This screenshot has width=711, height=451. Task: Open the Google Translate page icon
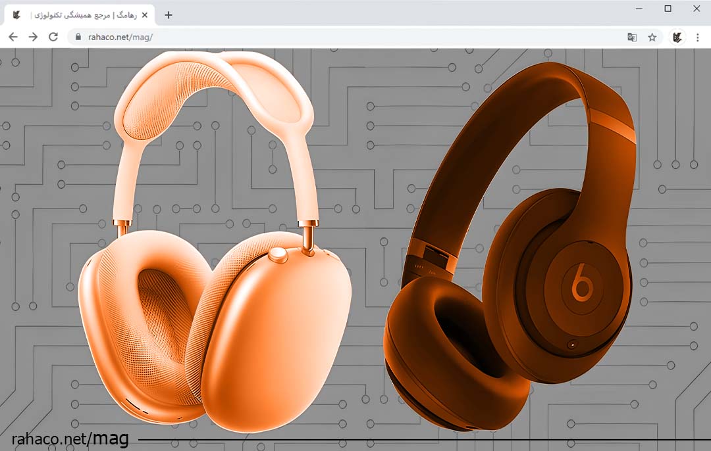(632, 37)
